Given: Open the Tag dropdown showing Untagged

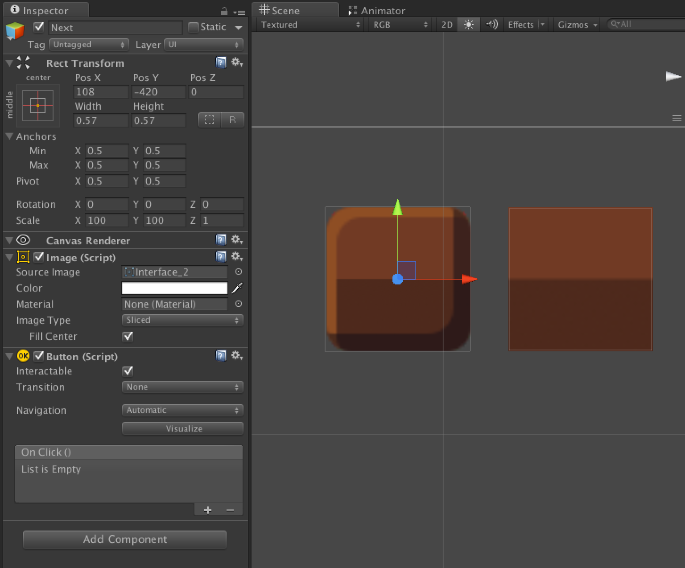Looking at the screenshot, I should pyautogui.click(x=89, y=45).
